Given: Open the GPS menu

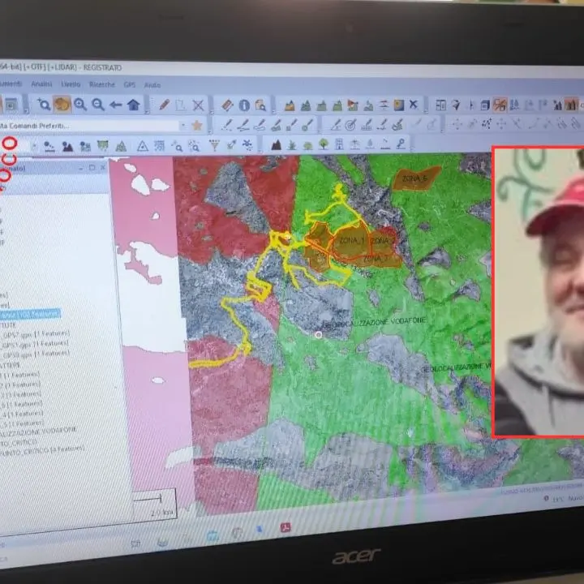Looking at the screenshot, I should pyautogui.click(x=130, y=85).
